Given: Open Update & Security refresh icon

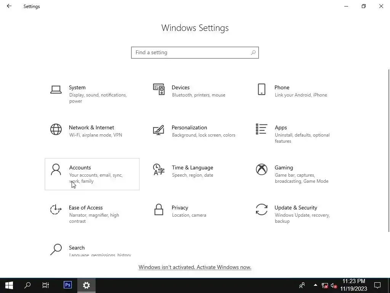Looking at the screenshot, I should 261,209.
